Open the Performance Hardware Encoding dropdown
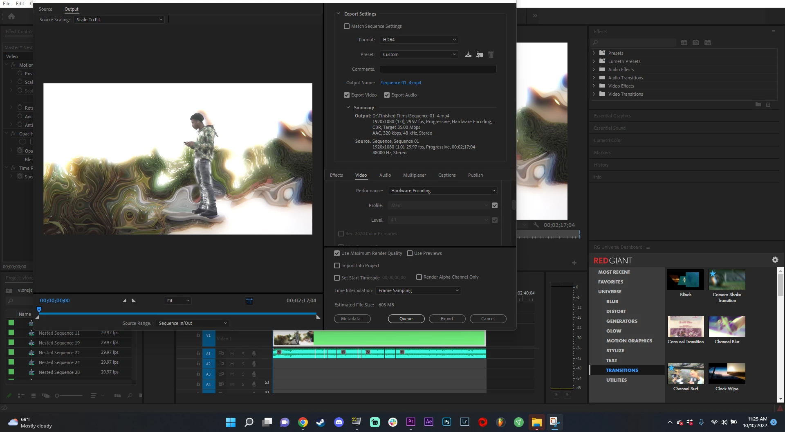 coord(443,191)
